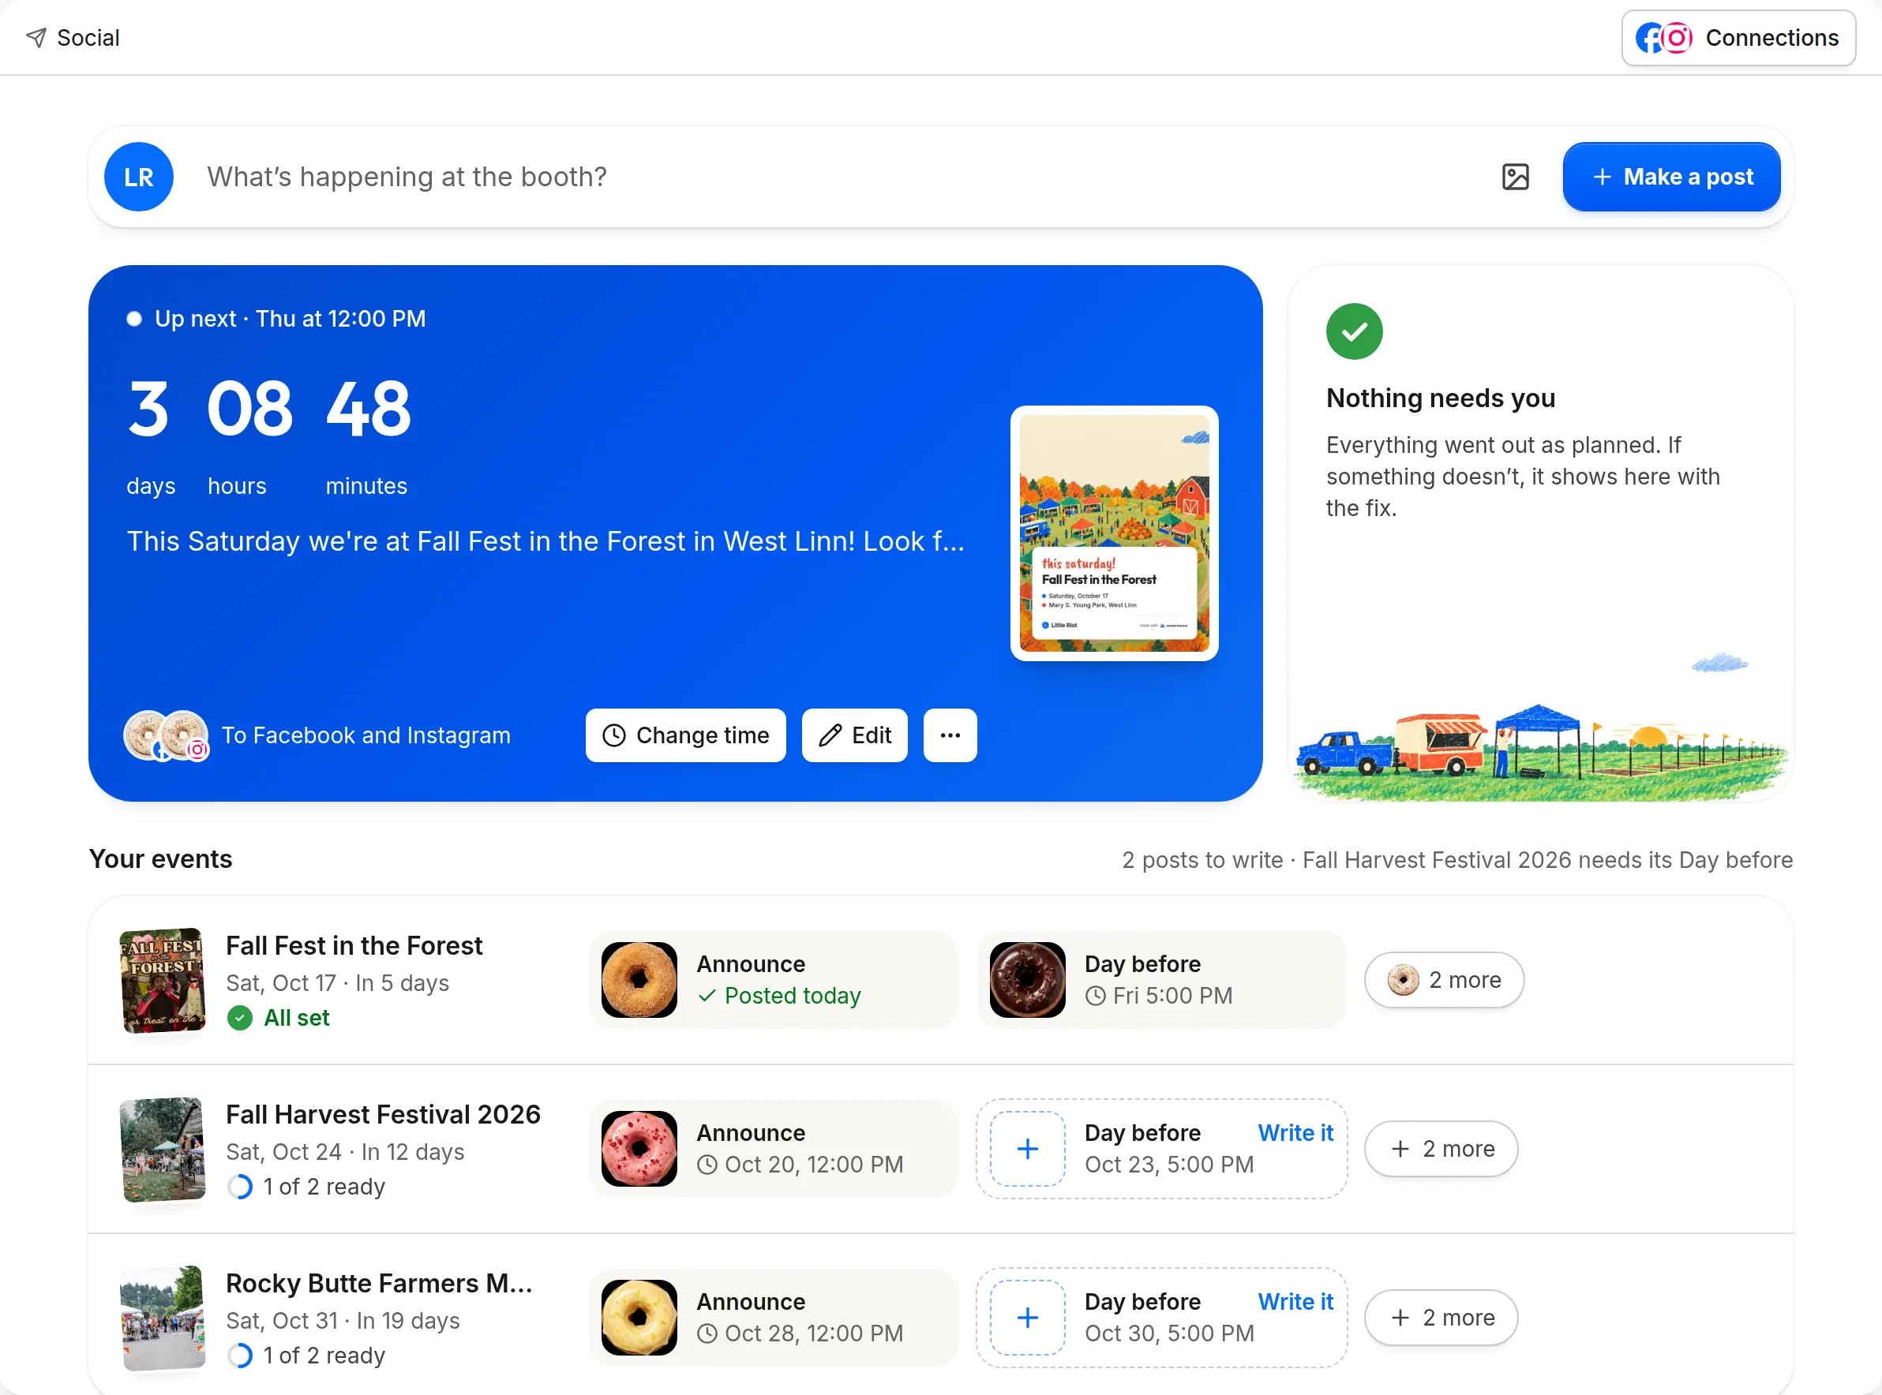Click the upcoming post caption 'This Saturday we're at Fall Fest'
1882x1395 pixels.
(545, 540)
